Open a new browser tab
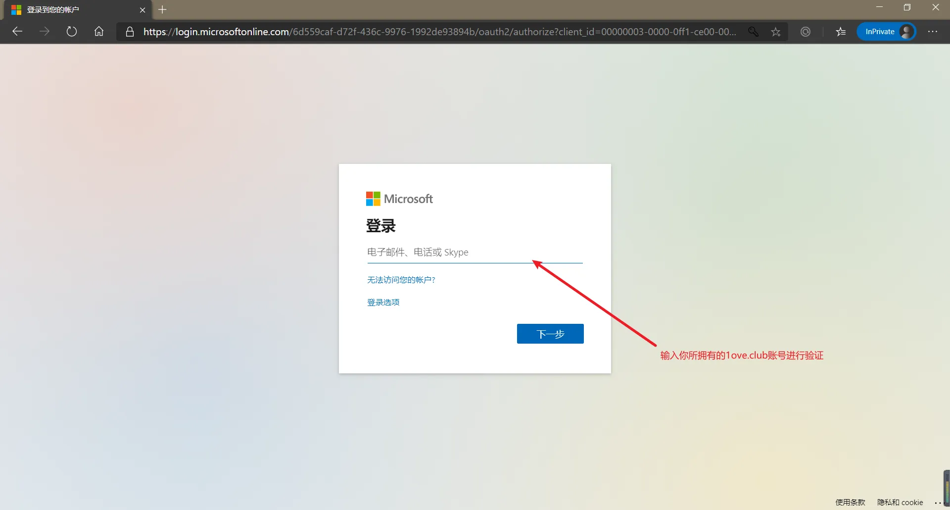The image size is (950, 510). [x=162, y=9]
